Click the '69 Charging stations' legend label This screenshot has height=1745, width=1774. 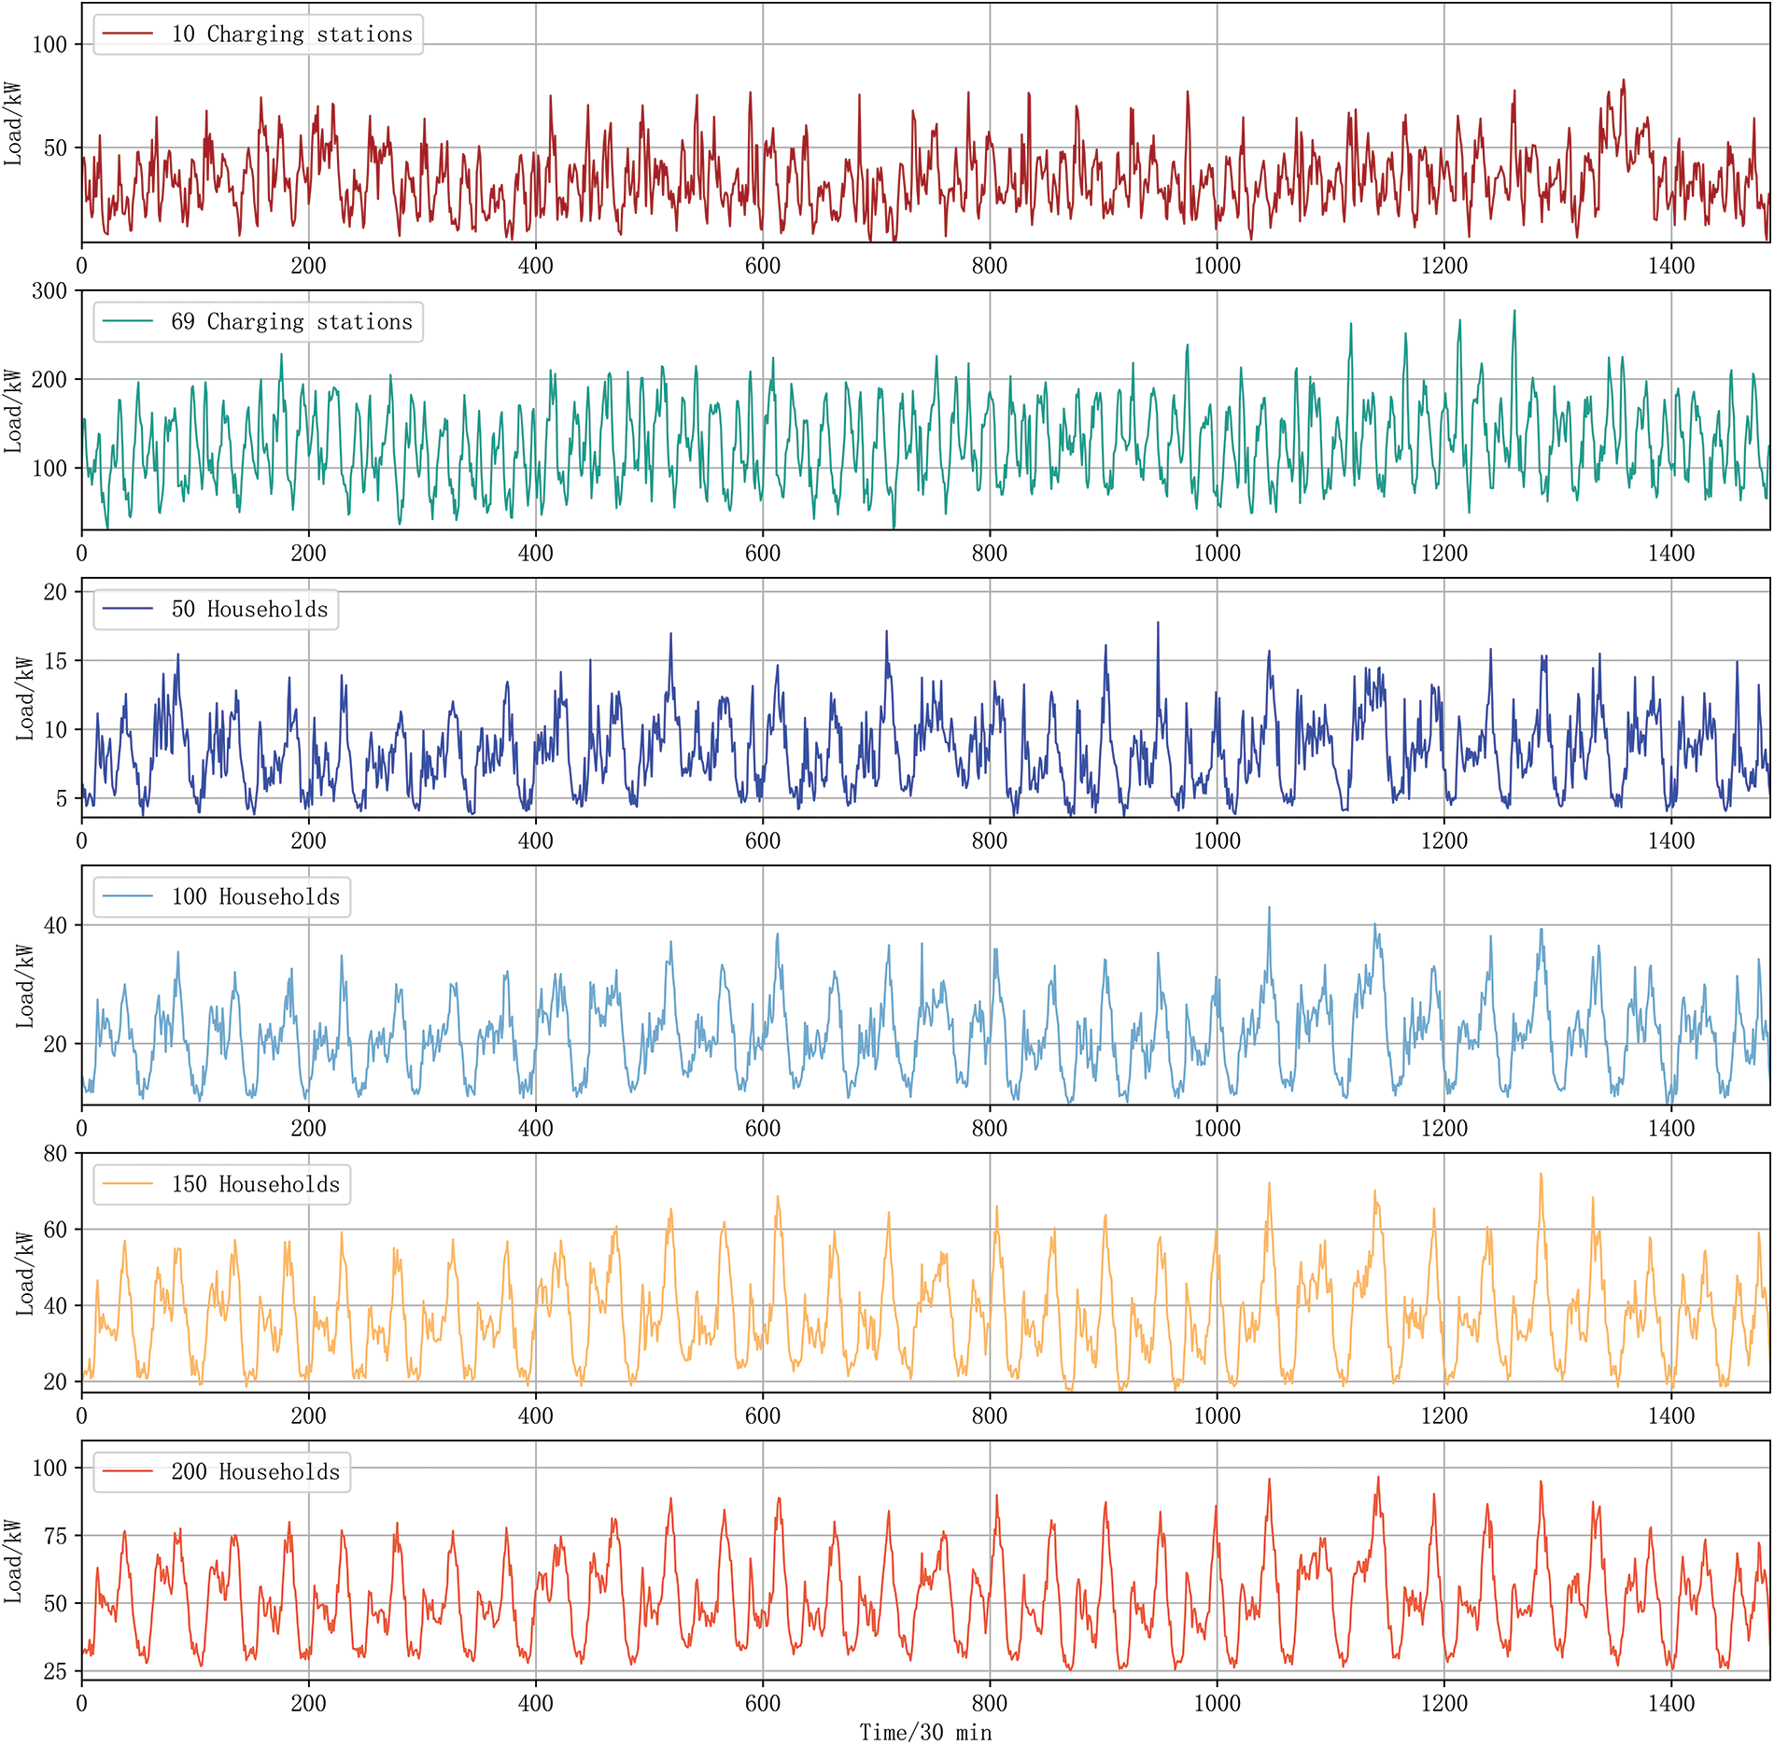tap(291, 322)
